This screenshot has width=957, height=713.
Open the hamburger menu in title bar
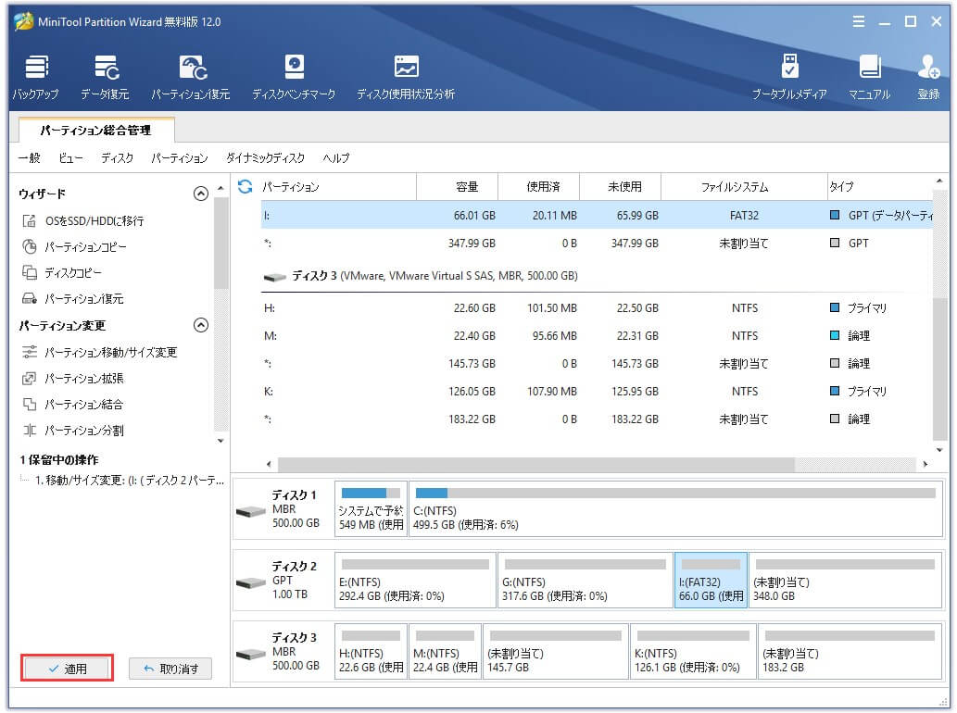click(x=859, y=21)
